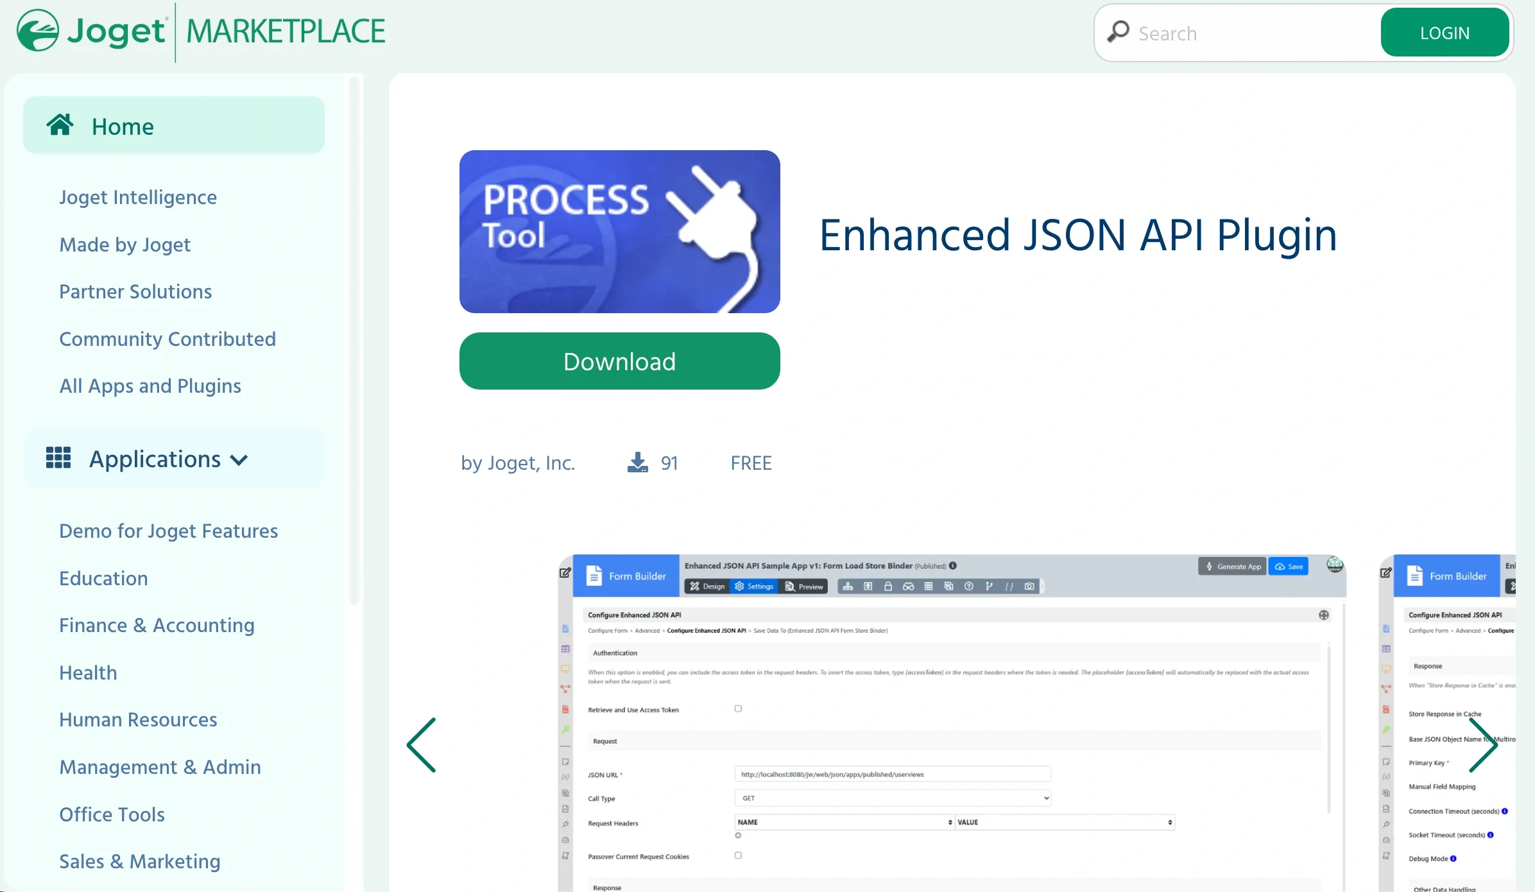Image resolution: width=1535 pixels, height=892 pixels.
Task: Click the search magnifier icon
Action: pyautogui.click(x=1118, y=32)
